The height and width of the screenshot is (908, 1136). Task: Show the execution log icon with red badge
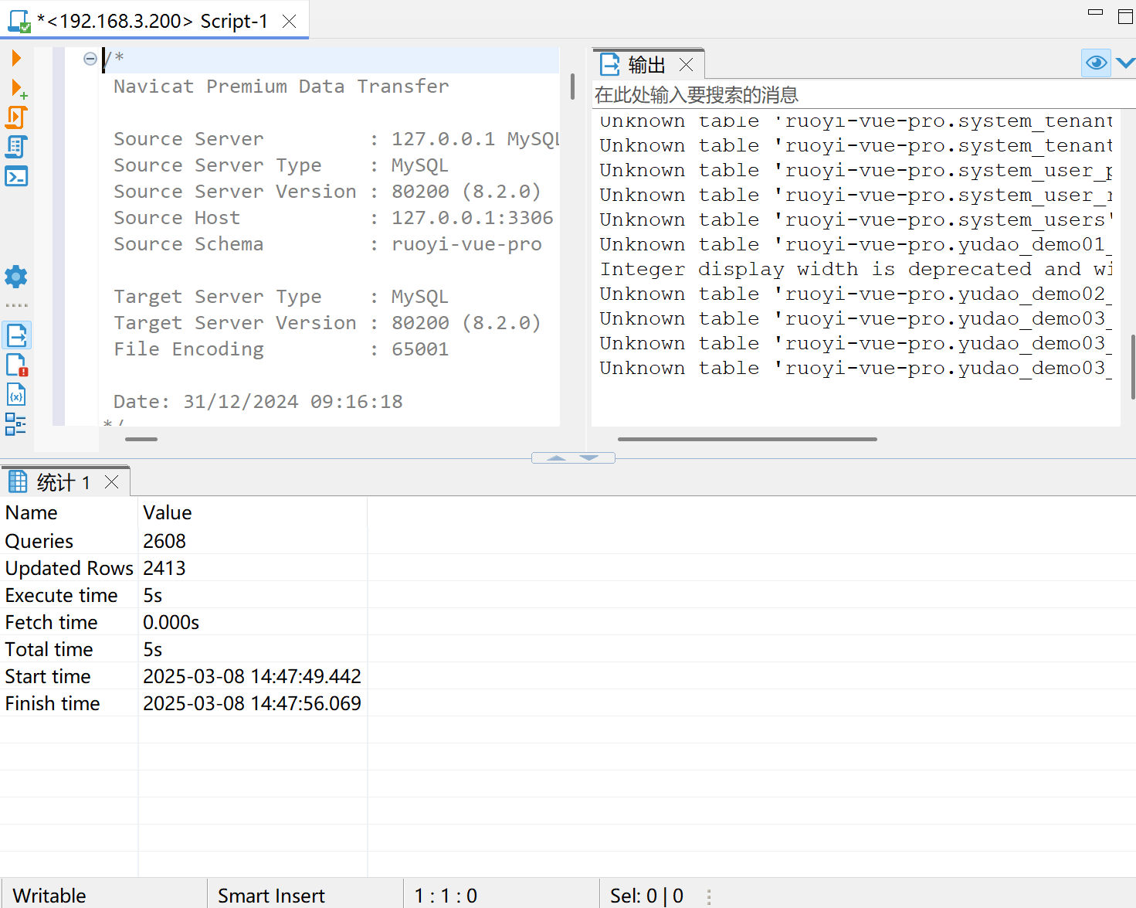(16, 365)
